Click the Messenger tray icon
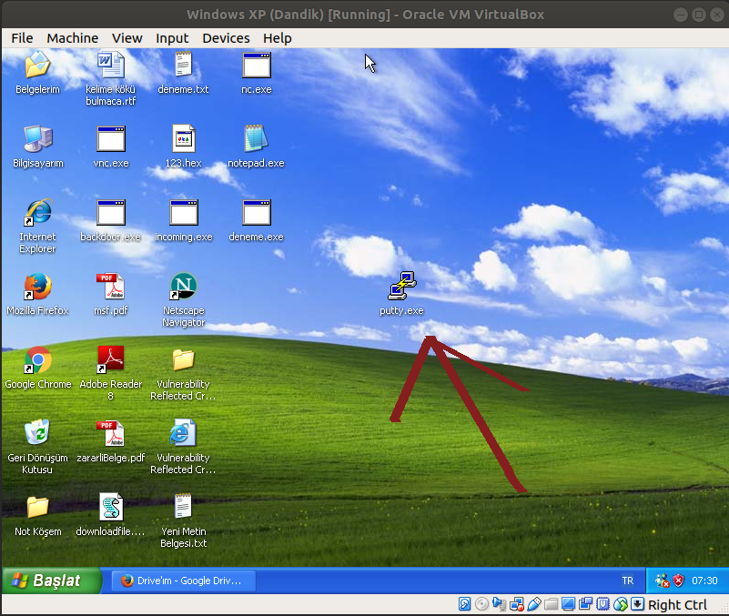This screenshot has width=729, height=616. (662, 581)
